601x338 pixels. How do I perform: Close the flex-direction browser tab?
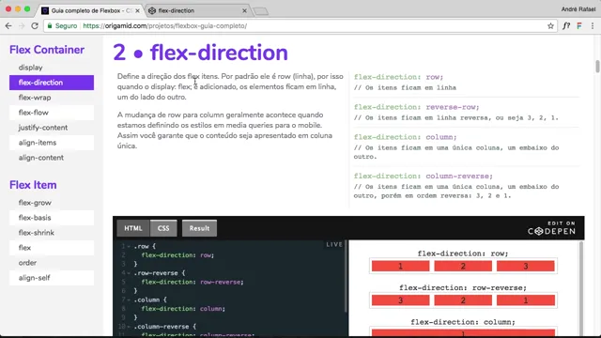click(x=244, y=10)
